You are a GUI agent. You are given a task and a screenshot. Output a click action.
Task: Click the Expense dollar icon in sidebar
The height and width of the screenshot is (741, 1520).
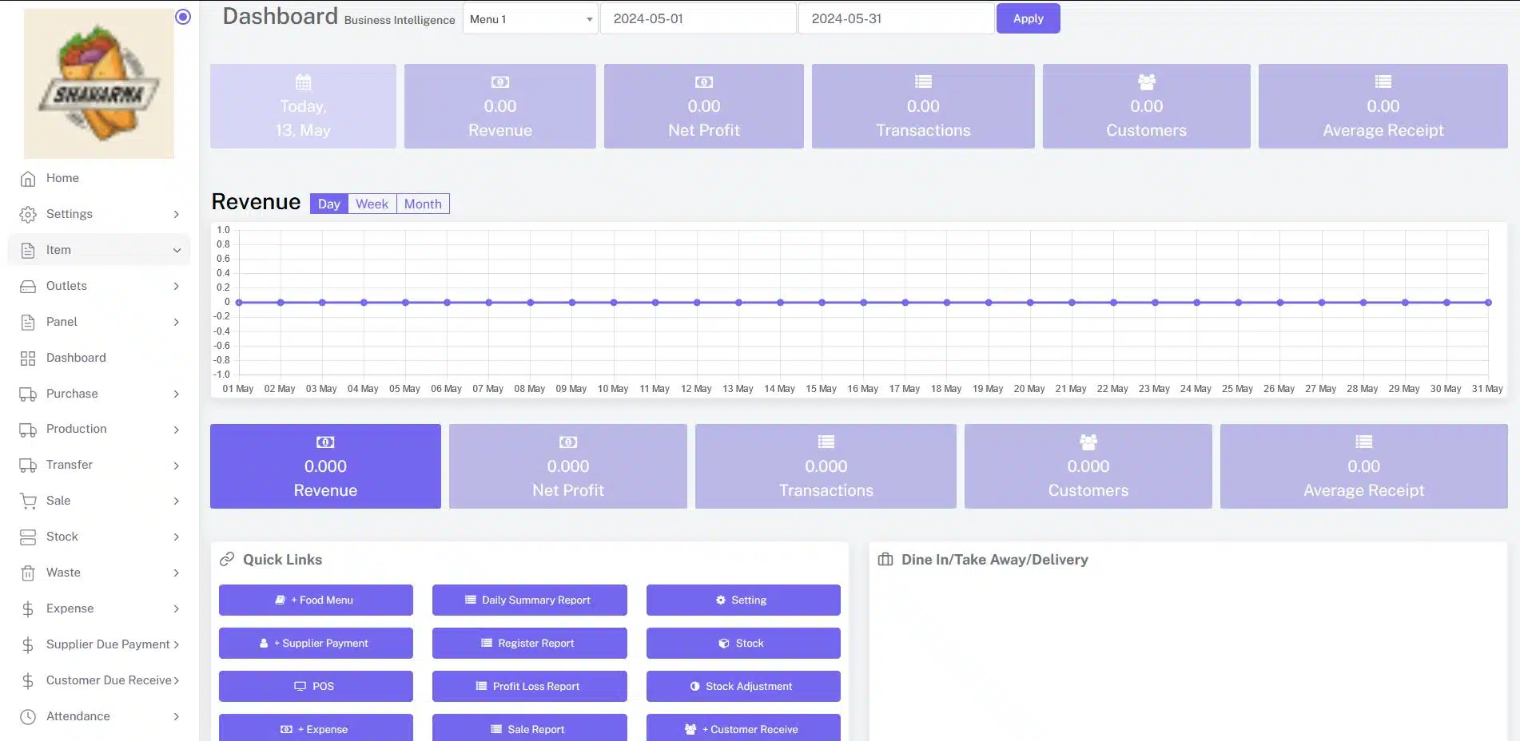(28, 609)
